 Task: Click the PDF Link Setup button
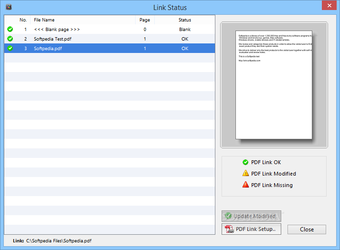tap(251, 229)
